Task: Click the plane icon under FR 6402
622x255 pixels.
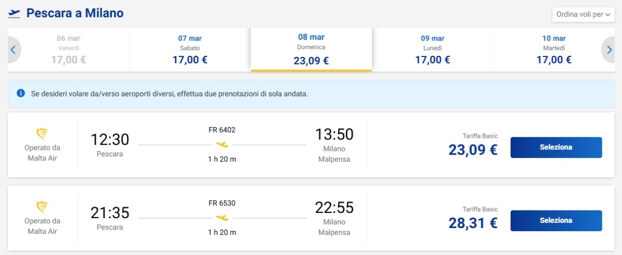Action: click(222, 145)
